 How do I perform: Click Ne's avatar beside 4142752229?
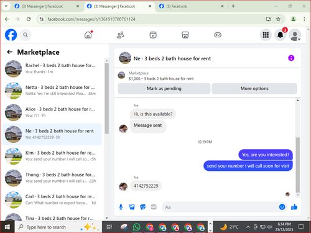coord(123,186)
